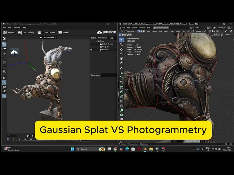Screen dimensions: 234x175
Task: Select the Rotate tool in Postshot sidebar
Action: (4, 58)
